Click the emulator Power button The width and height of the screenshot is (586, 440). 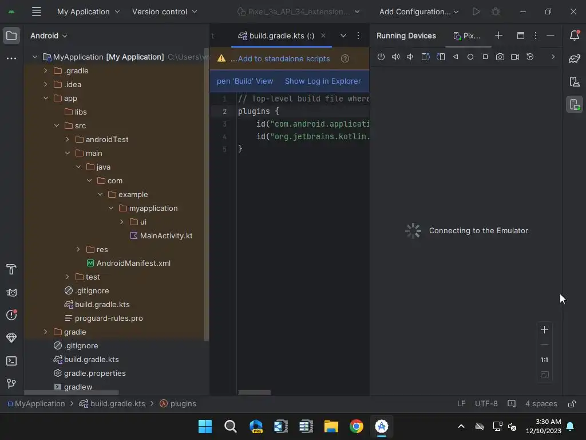(381, 57)
